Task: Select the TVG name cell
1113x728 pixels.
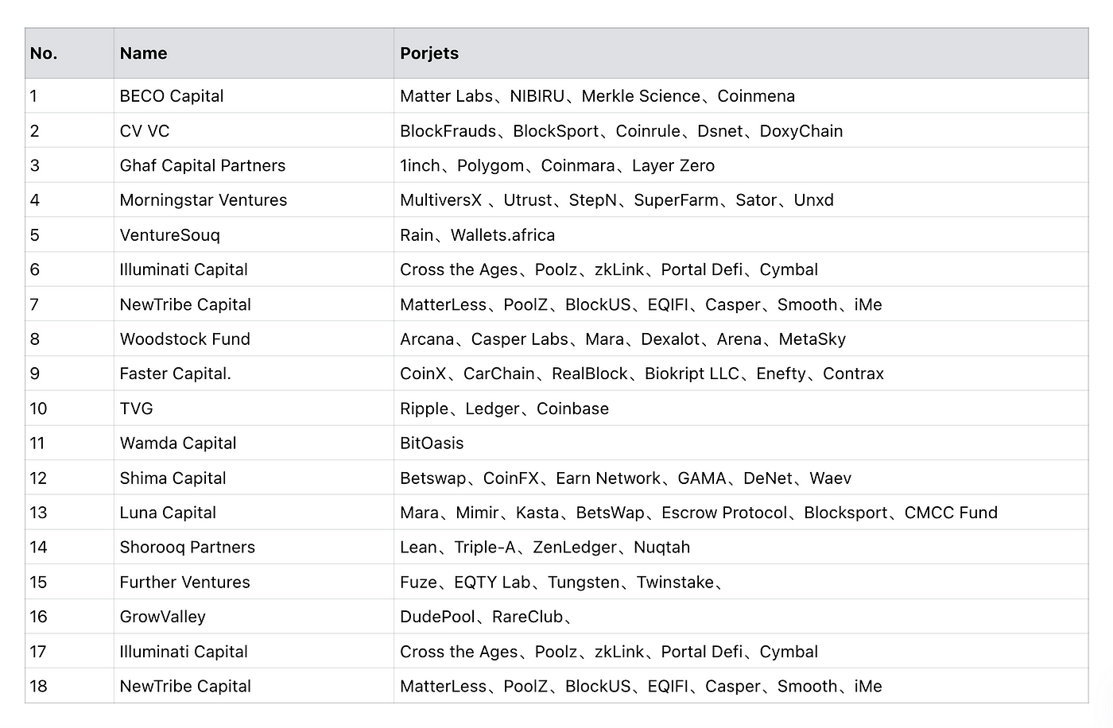Action: coord(254,409)
